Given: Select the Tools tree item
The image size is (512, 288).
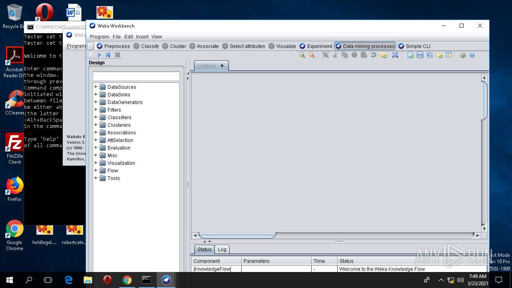Looking at the screenshot, I should (x=114, y=178).
